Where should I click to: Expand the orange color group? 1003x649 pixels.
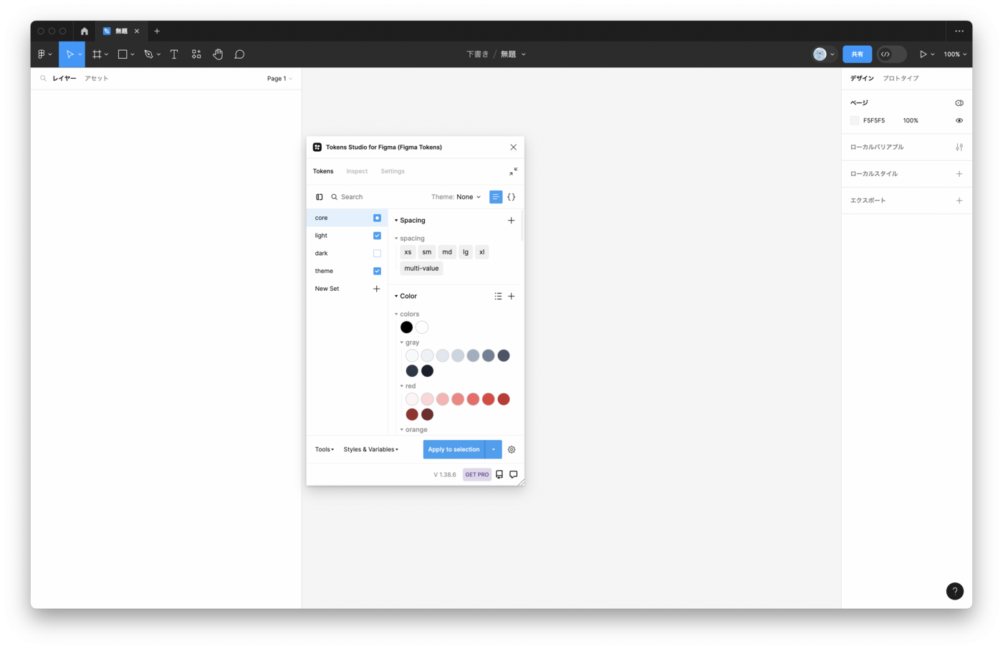coord(402,430)
